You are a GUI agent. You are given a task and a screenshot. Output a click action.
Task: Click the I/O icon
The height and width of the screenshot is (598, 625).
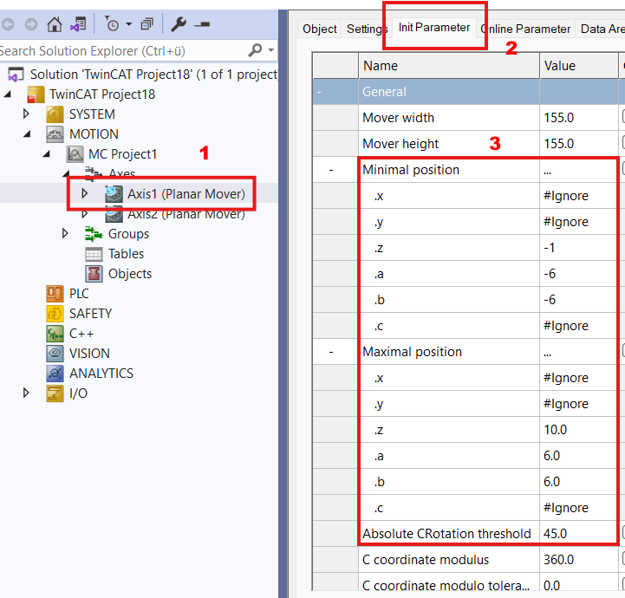coord(55,393)
